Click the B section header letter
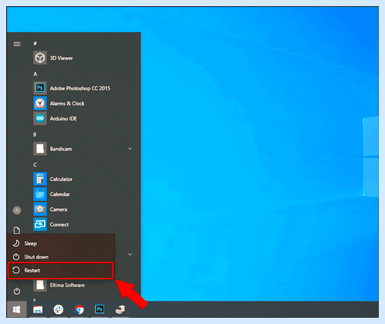385x324 pixels. [35, 134]
